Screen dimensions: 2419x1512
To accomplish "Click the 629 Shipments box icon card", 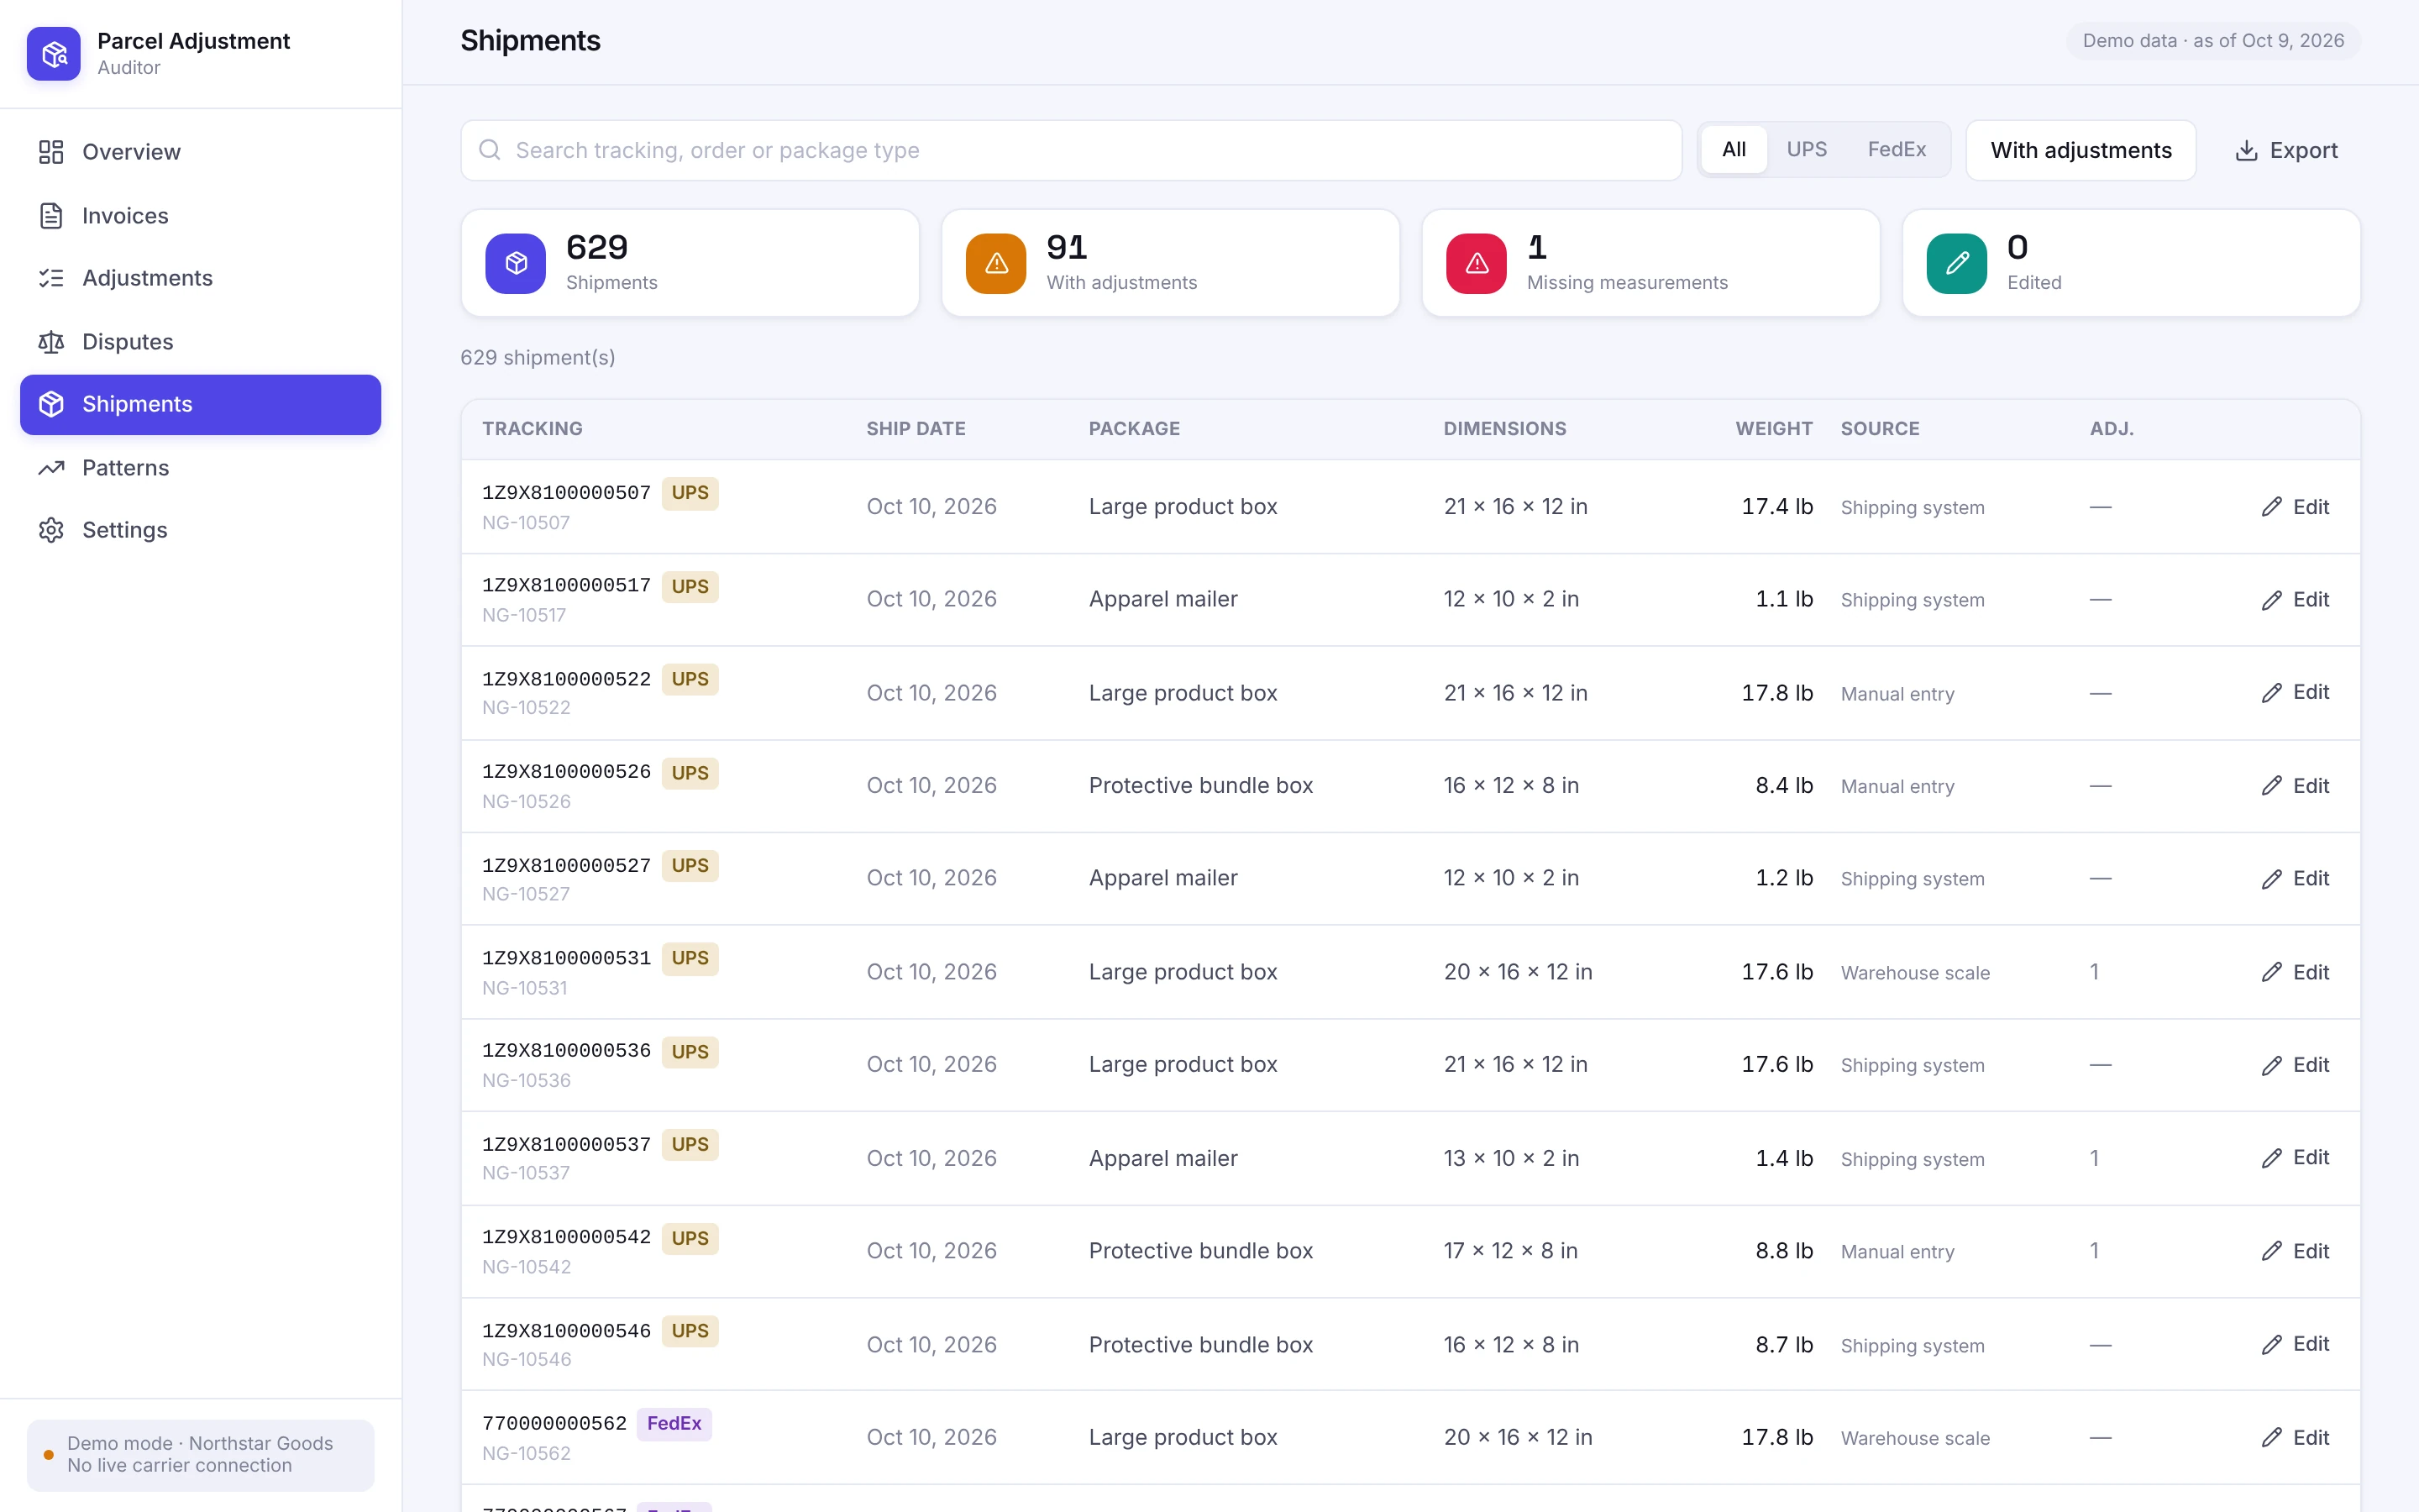I will click(516, 263).
